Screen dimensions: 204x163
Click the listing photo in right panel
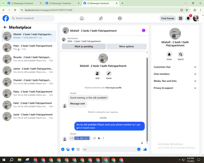point(175,33)
